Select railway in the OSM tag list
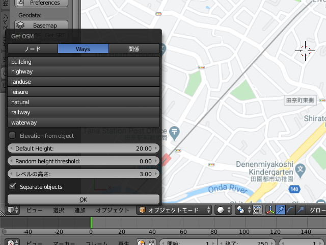Image resolution: width=326 pixels, height=245 pixels. click(x=84, y=112)
